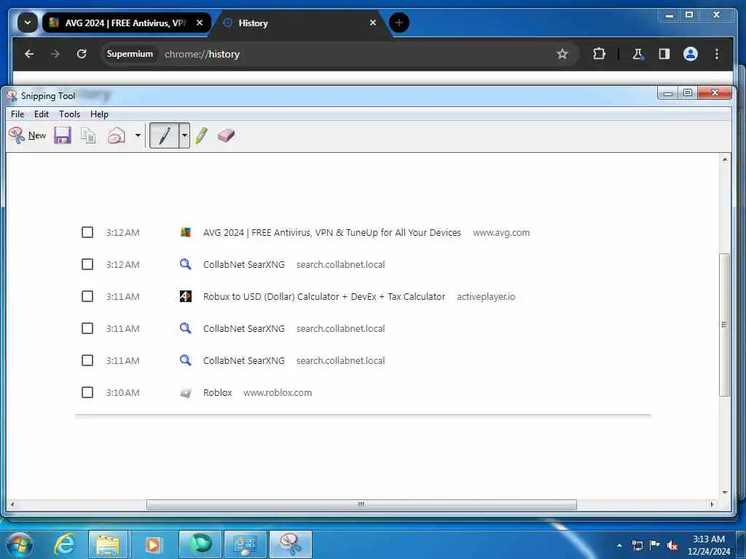Click the taskbar clock showing 3:13 AM

tap(709, 545)
